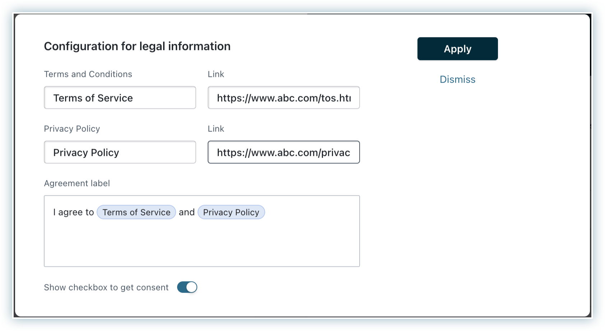Dismiss the legal configuration dialog
The height and width of the screenshot is (331, 605).
pos(457,79)
